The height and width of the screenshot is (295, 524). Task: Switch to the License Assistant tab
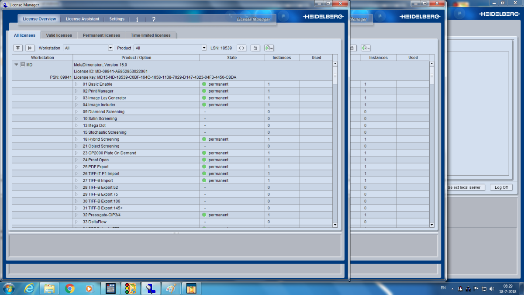click(83, 19)
